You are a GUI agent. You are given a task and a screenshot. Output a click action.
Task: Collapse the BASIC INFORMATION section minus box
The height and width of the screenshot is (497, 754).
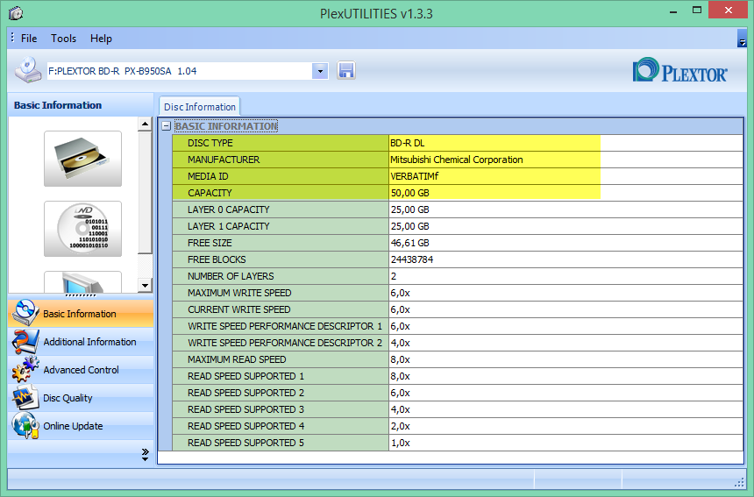coord(167,126)
